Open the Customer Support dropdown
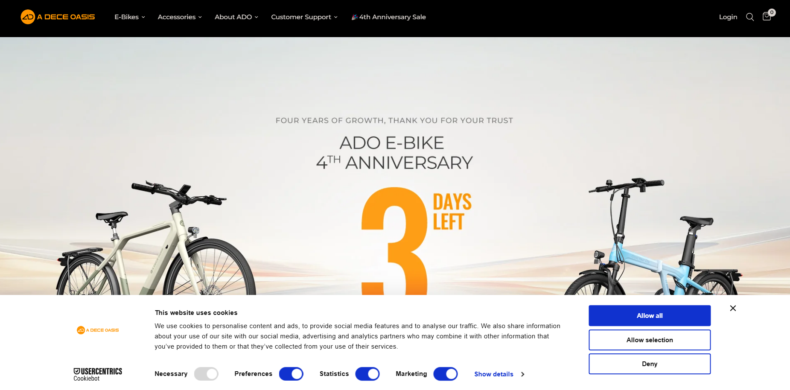Image resolution: width=790 pixels, height=390 pixels. 304,17
